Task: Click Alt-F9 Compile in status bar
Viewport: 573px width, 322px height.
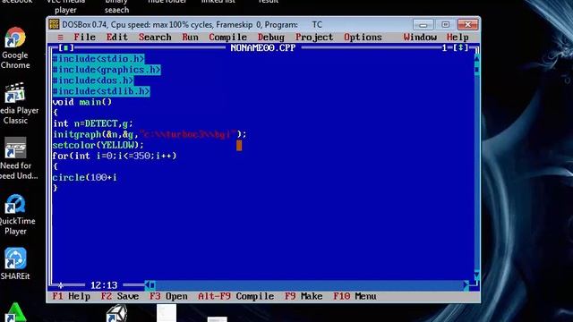Action: (236, 296)
